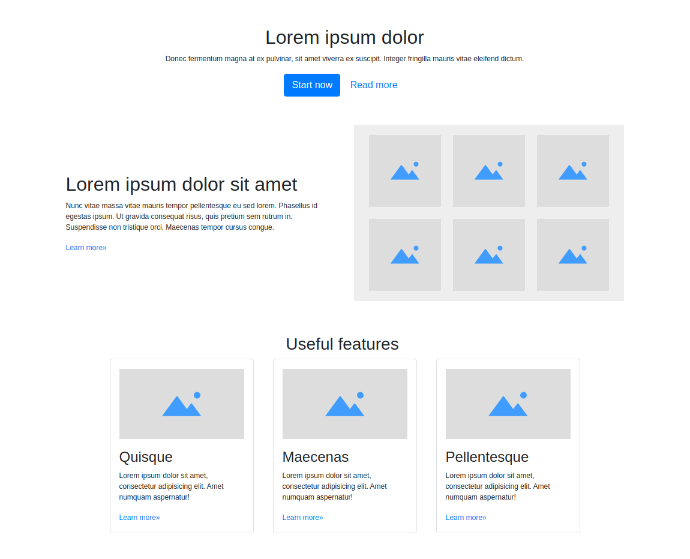Click the mountain icon in the bottom-left grid placeholder

405,254
